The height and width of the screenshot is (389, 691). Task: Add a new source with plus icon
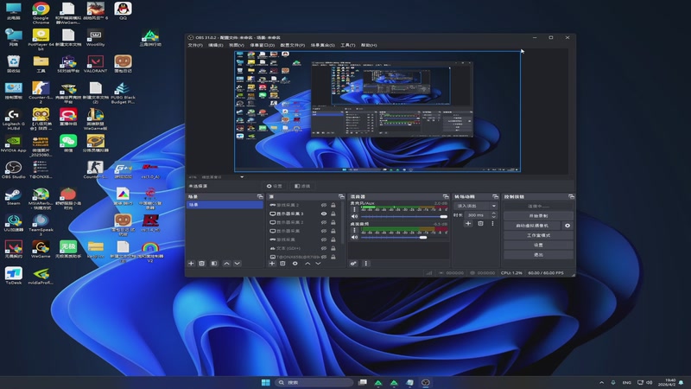click(x=271, y=263)
